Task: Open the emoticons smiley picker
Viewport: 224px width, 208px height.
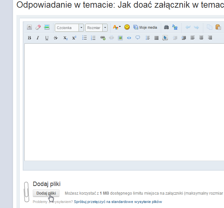Action: [127, 27]
